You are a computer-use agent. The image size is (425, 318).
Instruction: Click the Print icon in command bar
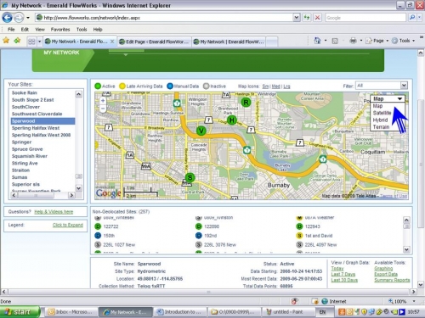(353, 41)
